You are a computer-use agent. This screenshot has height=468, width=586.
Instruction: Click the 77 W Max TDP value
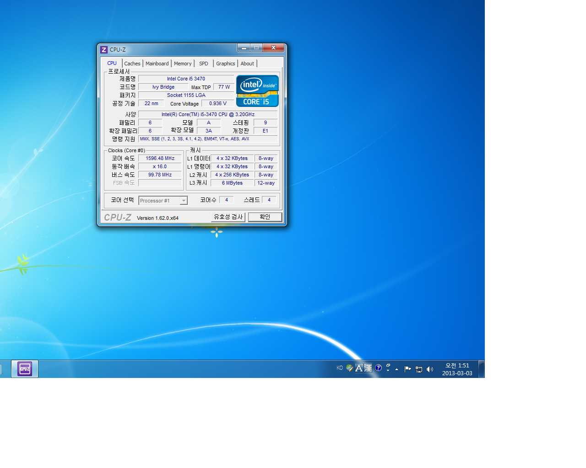(x=224, y=87)
